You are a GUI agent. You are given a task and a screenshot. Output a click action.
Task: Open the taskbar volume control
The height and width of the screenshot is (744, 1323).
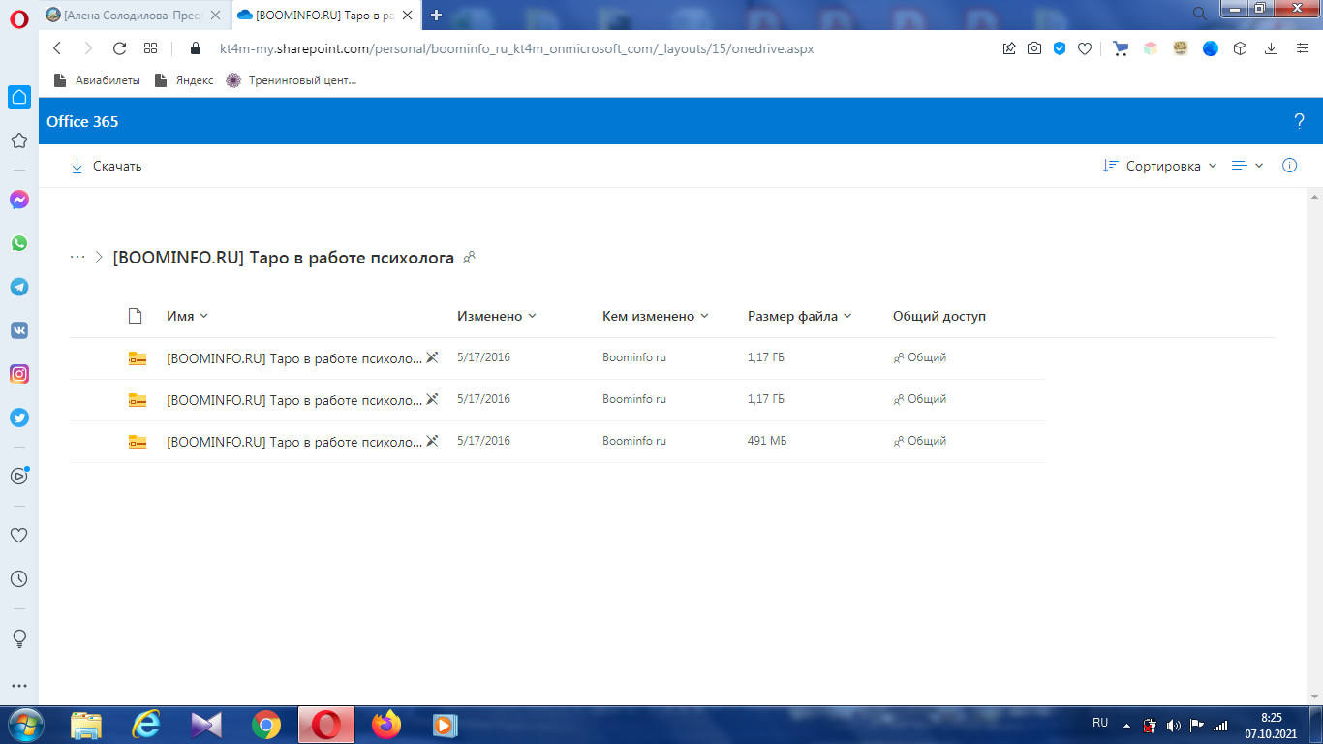pos(1174,725)
